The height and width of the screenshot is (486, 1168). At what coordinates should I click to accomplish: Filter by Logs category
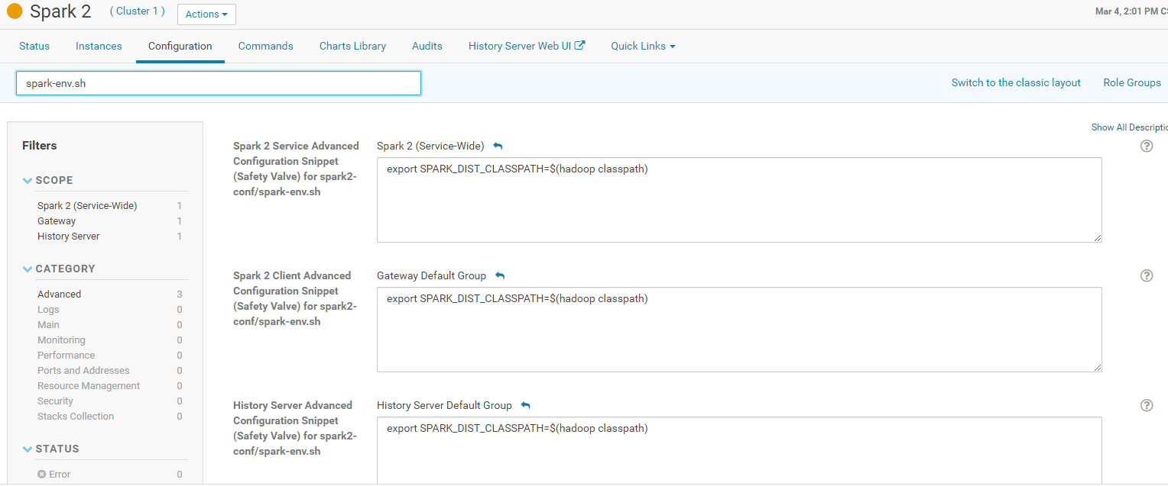48,309
